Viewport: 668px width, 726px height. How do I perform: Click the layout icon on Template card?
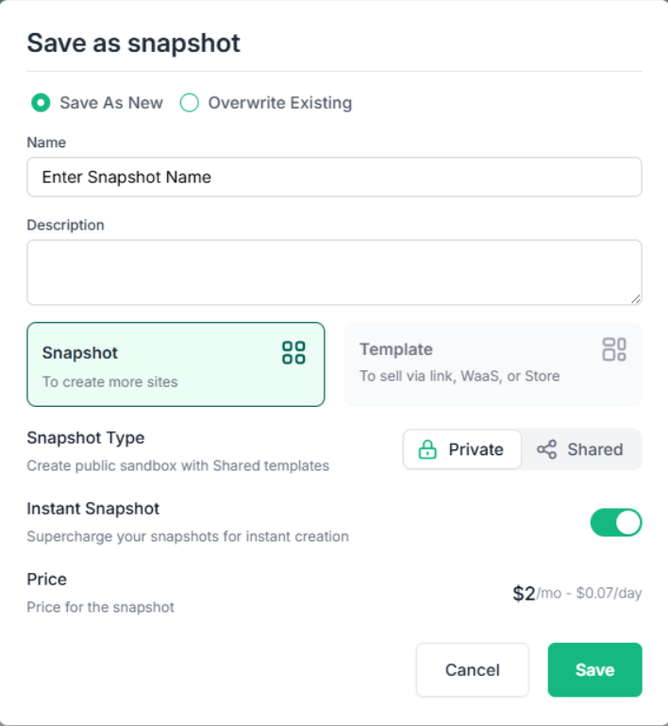[614, 349]
